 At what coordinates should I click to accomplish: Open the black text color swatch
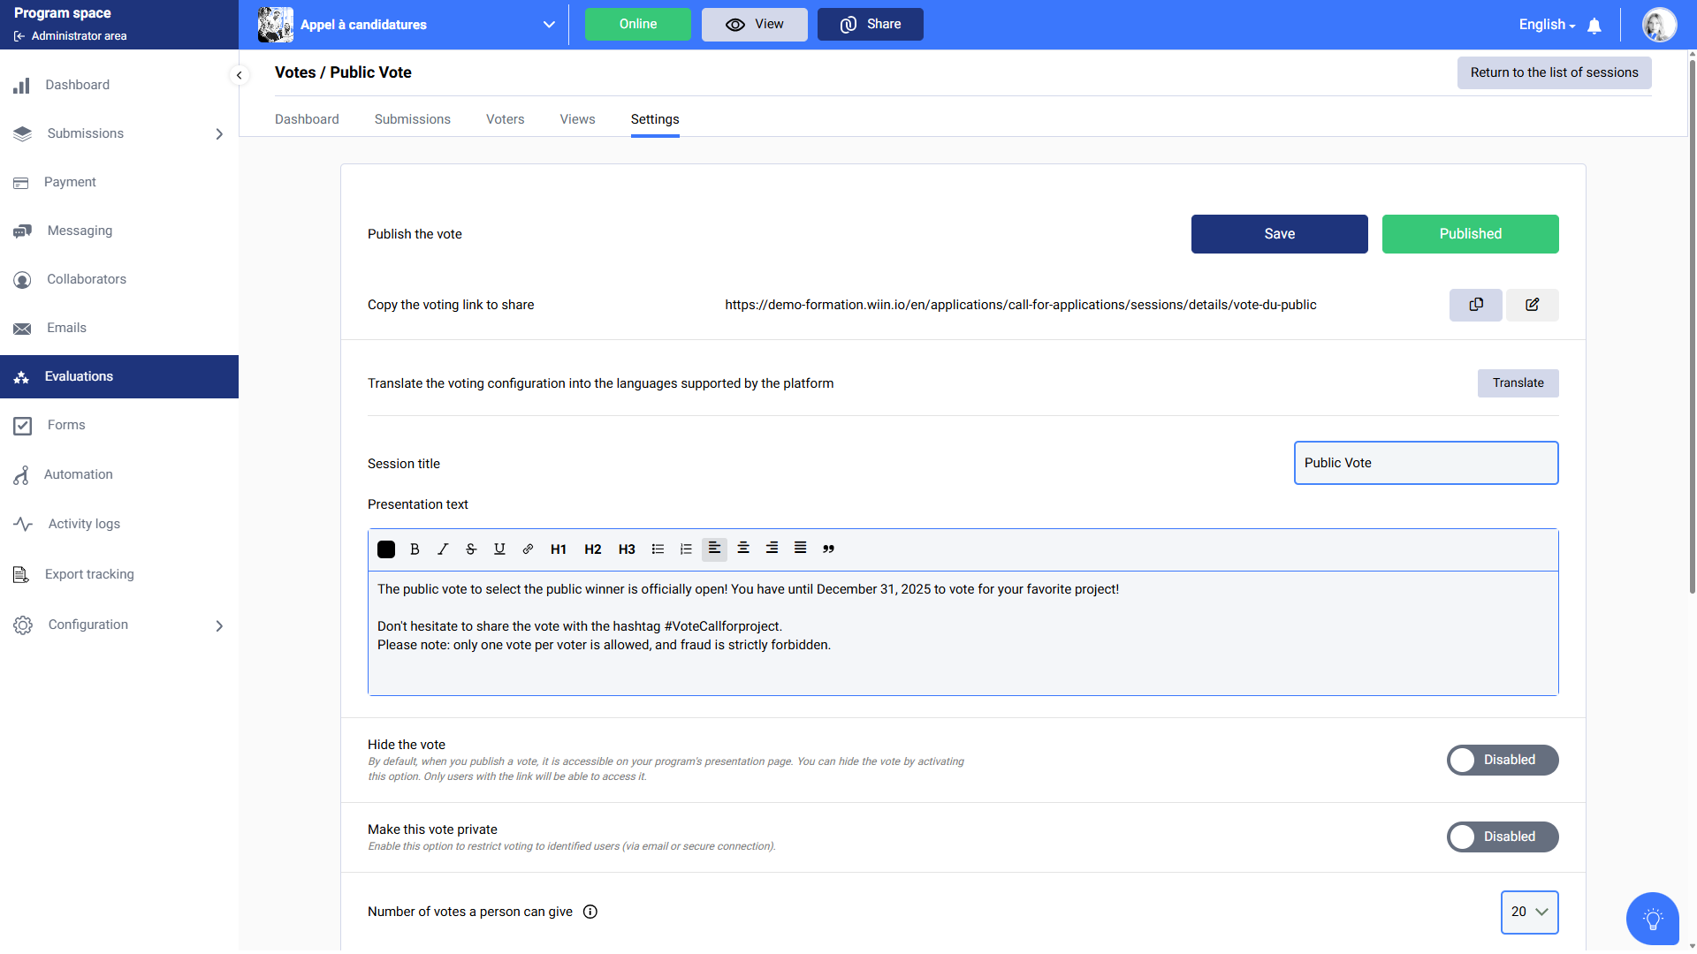coord(386,549)
